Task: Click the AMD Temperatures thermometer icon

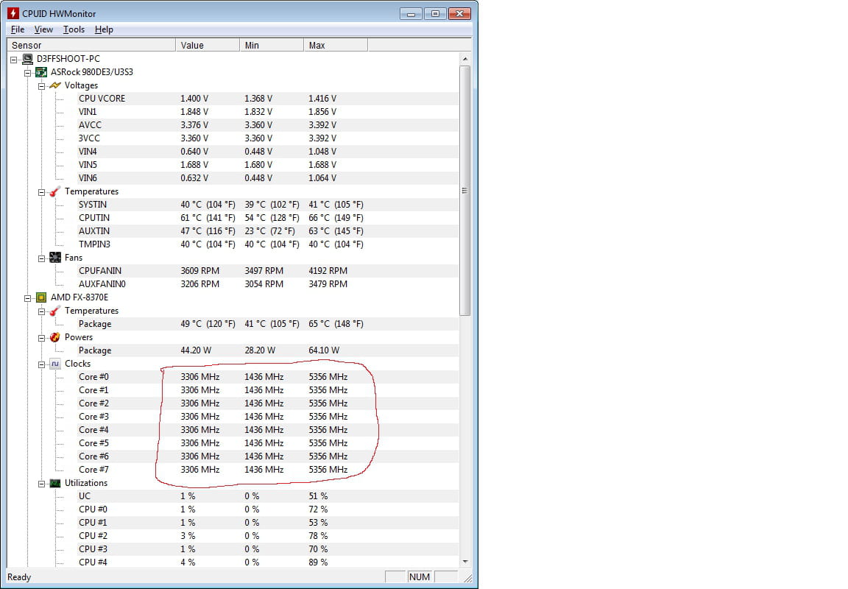Action: [x=55, y=311]
